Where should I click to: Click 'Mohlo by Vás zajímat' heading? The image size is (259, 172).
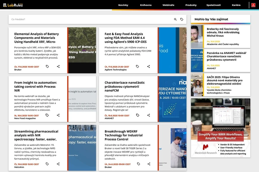[211, 19]
